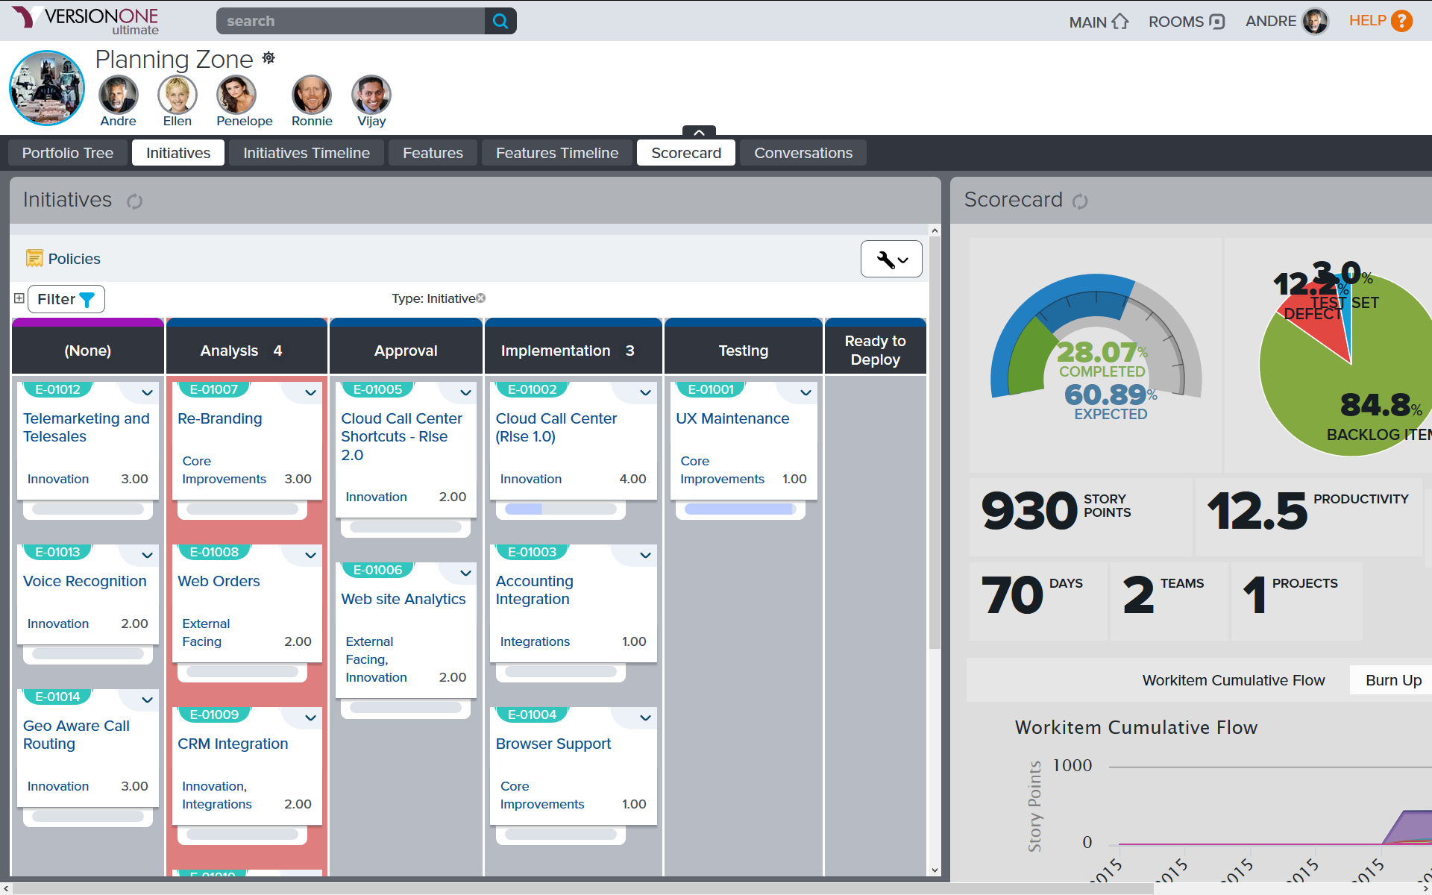Expand the filter plus box
The image size is (1432, 895).
click(19, 298)
